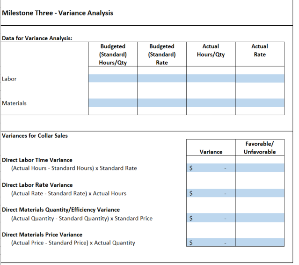
Task: Click the 'Direct Materials Quantity/Efficiency Variance' label
Action: 61,210
